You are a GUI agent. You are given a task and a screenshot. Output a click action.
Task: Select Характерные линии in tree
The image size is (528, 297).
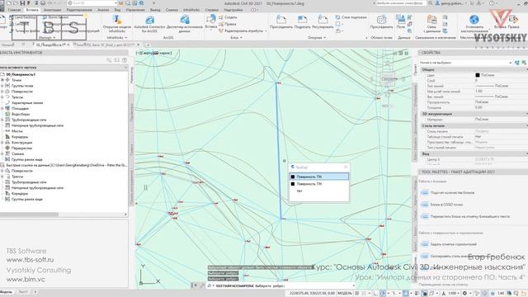click(27, 103)
